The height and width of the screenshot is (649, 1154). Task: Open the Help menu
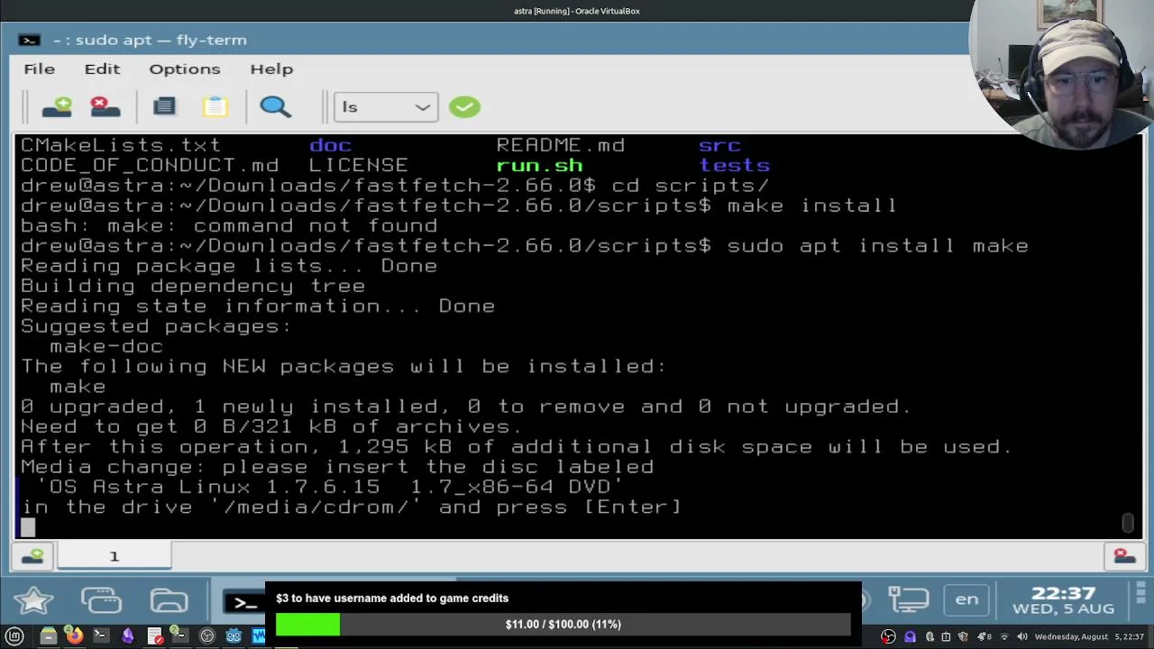coord(271,69)
